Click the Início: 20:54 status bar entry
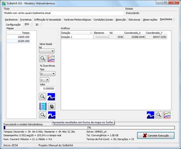Image resolution: width=181 pixels, height=149 pixels. [x=11, y=145]
